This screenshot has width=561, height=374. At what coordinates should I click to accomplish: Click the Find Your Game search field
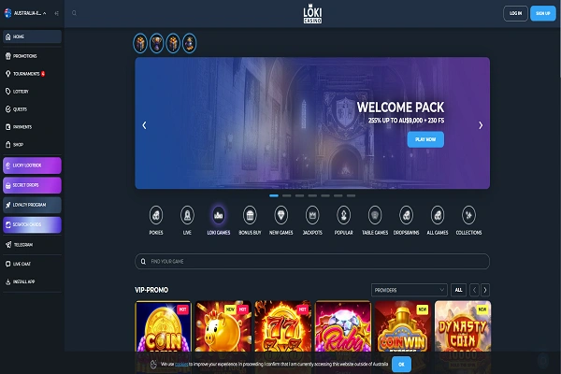click(312, 261)
